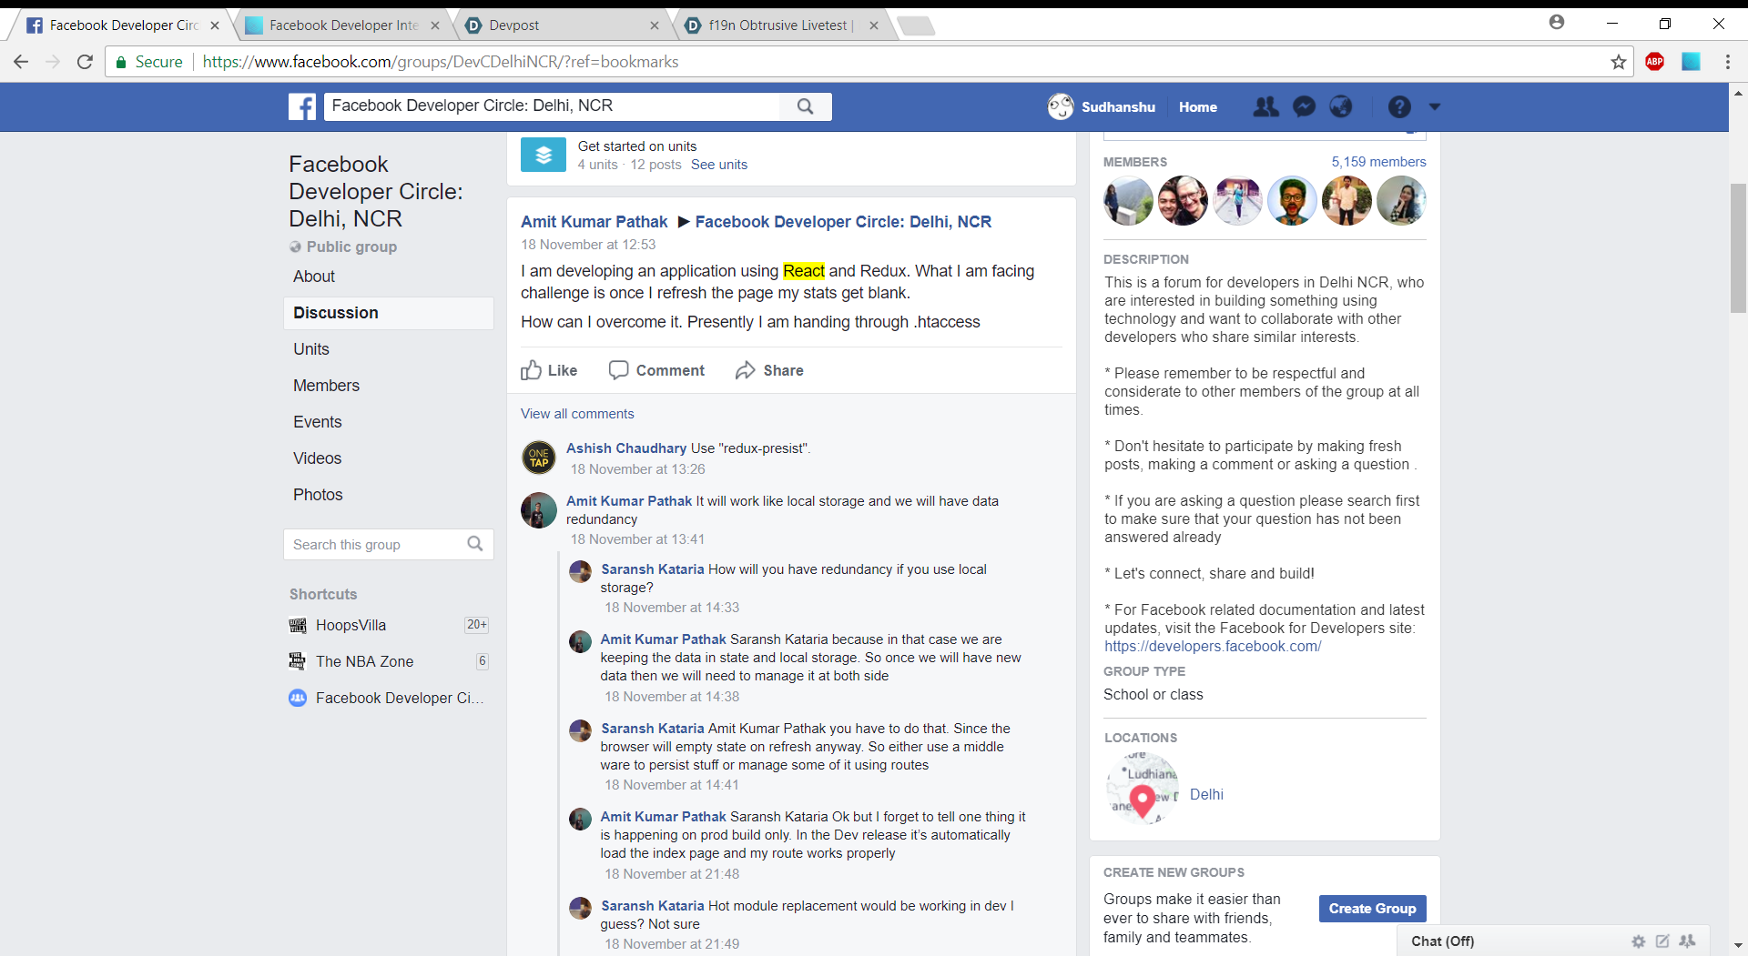
Task: Click the Chrome user profile icon
Action: point(1557,22)
